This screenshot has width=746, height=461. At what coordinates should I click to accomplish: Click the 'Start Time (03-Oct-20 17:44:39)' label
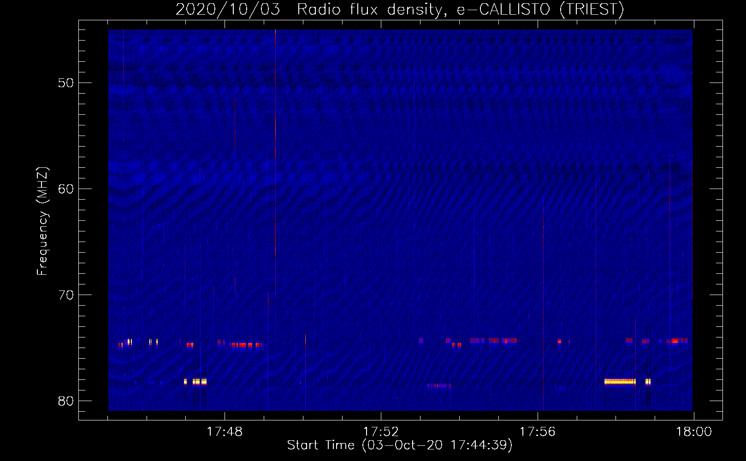coord(400,445)
